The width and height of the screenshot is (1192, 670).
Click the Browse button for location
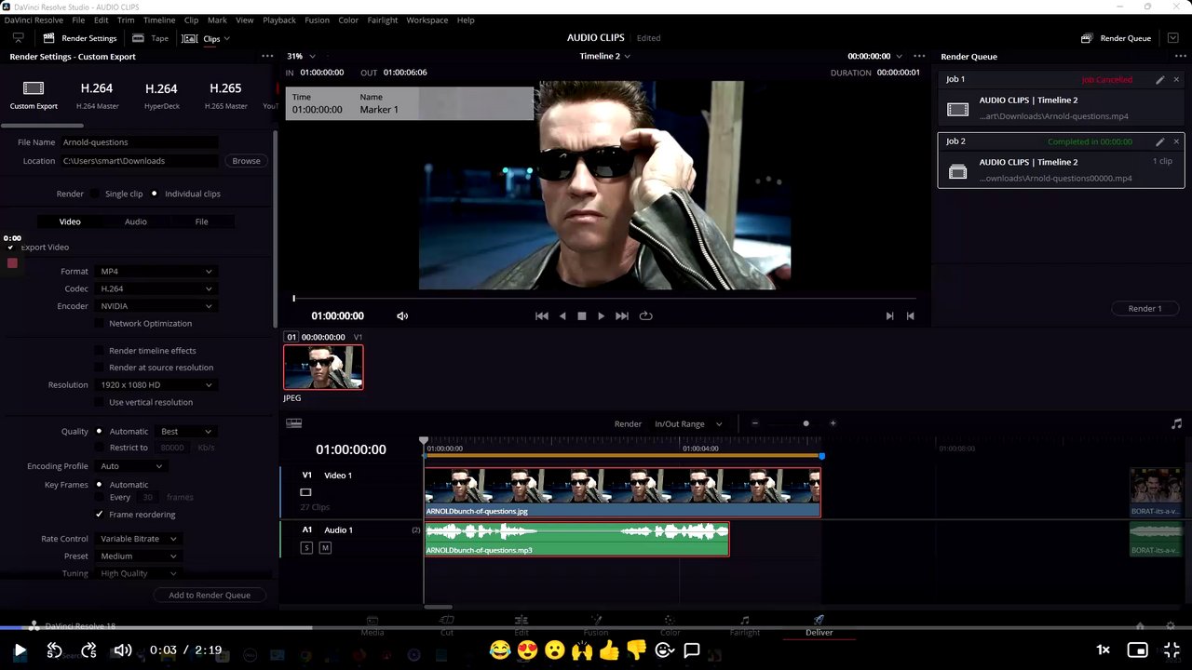(x=246, y=161)
